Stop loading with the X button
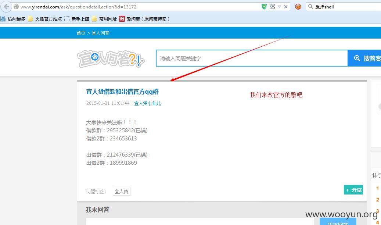This screenshot has width=381, height=225. click(286, 7)
